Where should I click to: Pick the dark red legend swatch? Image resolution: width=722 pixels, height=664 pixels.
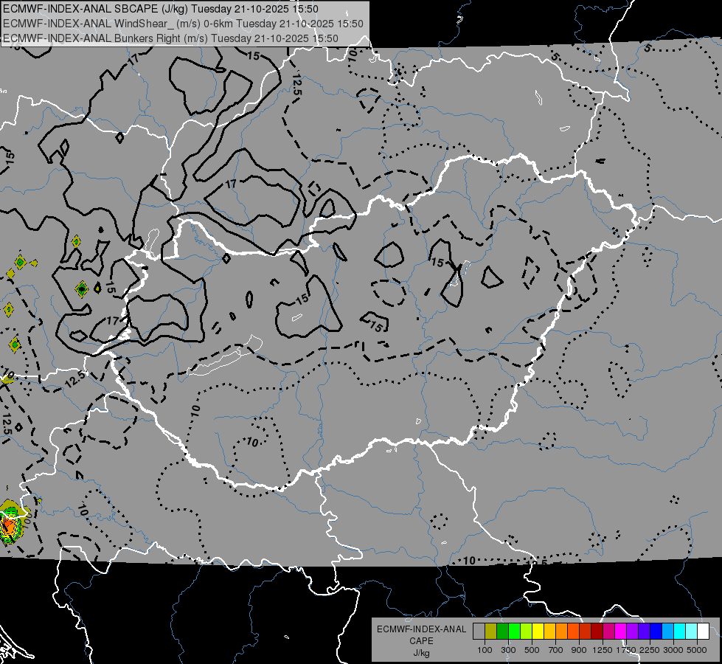(597, 631)
